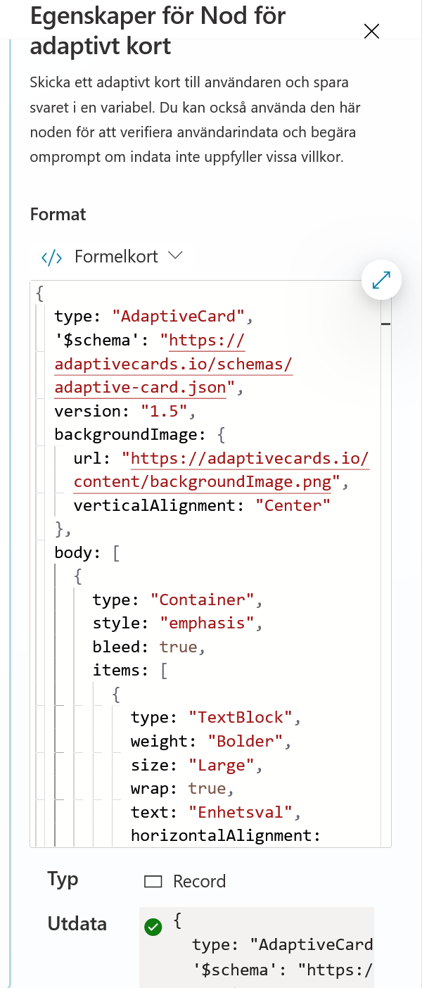Viewport: 422px width, 988px height.
Task: Click the Format section heading
Action: pyautogui.click(x=58, y=214)
